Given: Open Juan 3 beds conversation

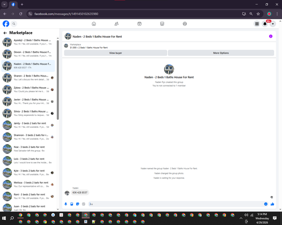Looking at the screenshot, I should click(28, 208).
